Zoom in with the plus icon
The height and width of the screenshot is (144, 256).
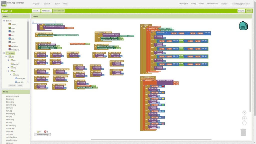point(244,118)
